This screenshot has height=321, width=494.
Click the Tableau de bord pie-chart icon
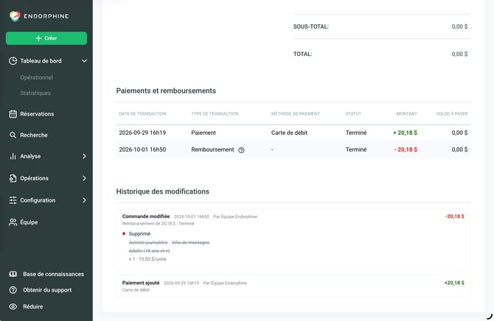[x=13, y=60]
